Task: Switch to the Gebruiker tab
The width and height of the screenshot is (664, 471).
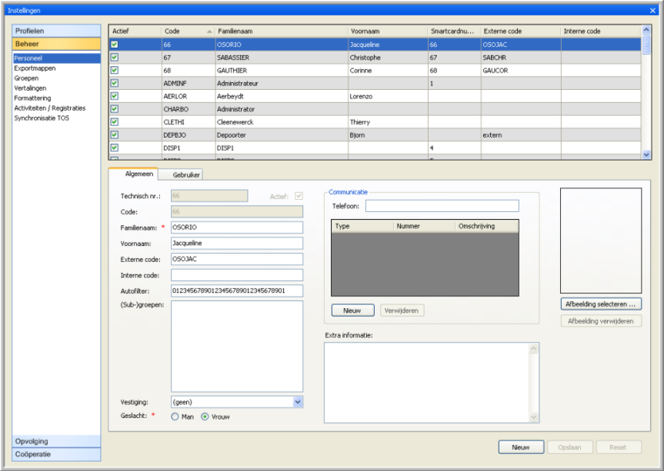Action: tap(186, 175)
